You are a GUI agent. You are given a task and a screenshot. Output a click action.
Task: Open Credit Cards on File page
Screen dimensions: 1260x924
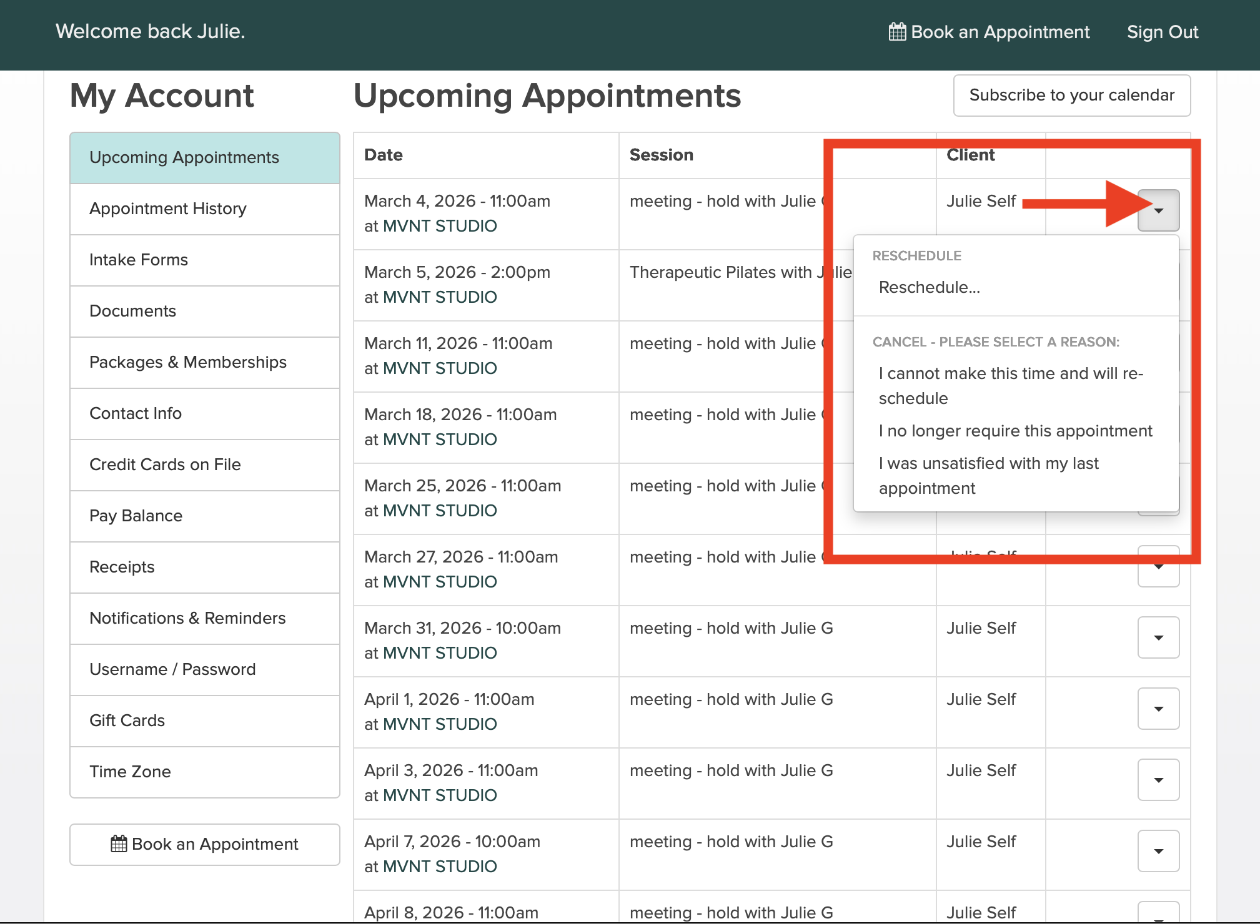point(165,464)
